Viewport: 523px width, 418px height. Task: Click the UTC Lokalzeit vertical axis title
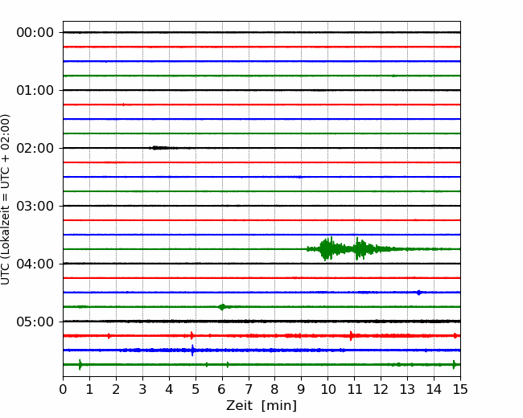pos(6,199)
